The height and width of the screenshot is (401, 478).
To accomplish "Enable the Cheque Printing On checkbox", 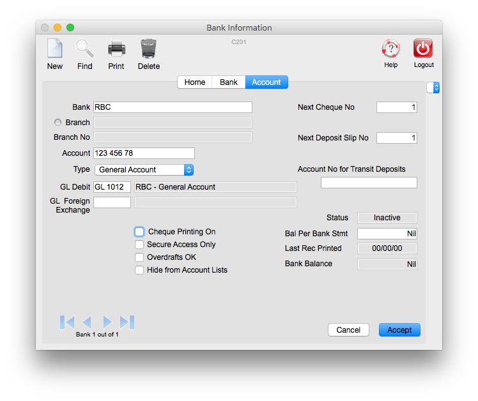I will point(139,232).
